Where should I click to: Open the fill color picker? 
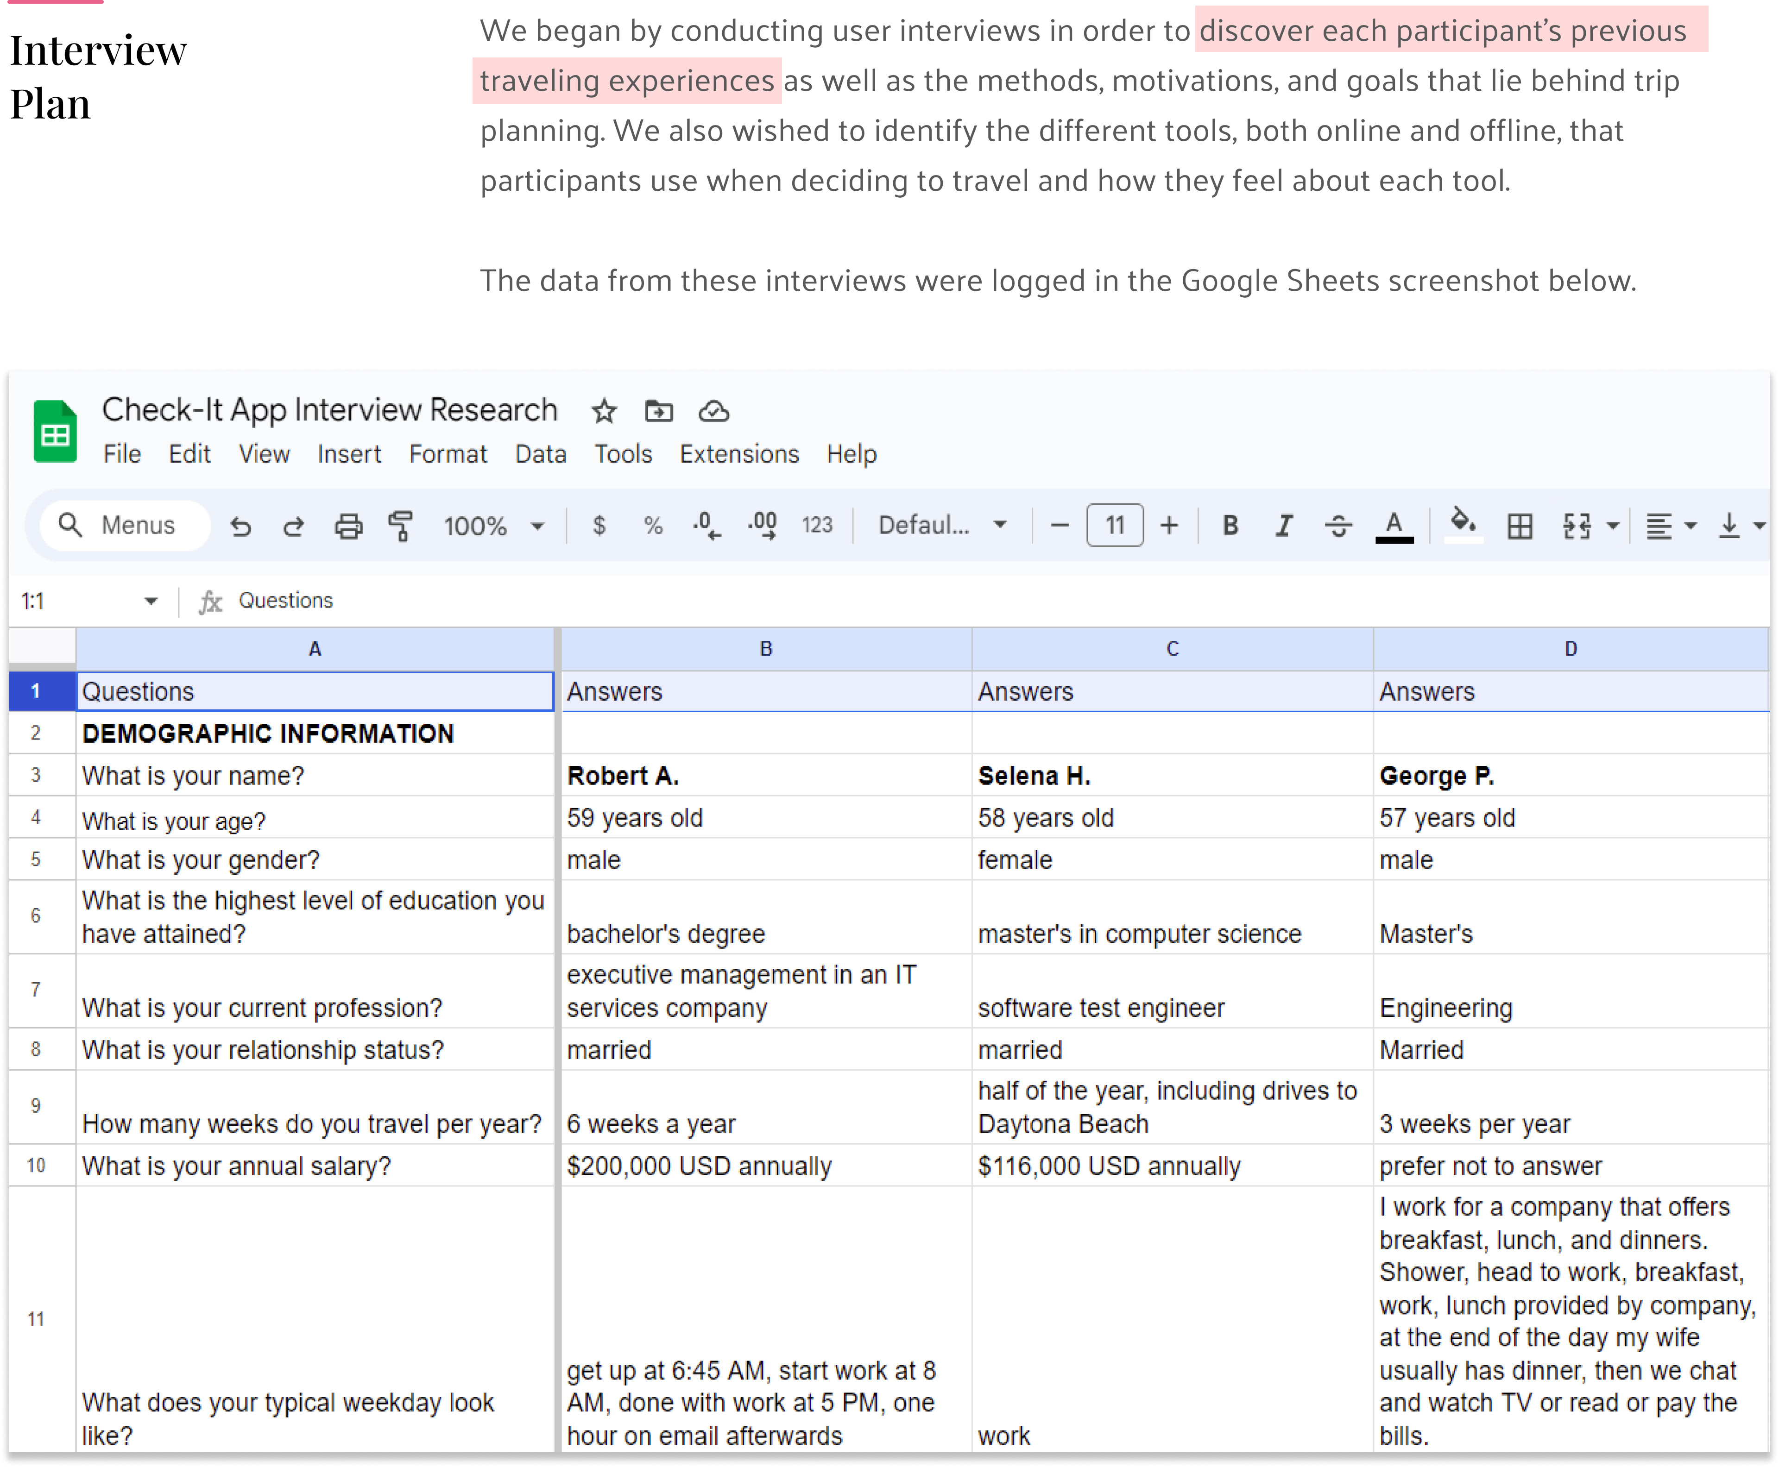click(x=1463, y=525)
